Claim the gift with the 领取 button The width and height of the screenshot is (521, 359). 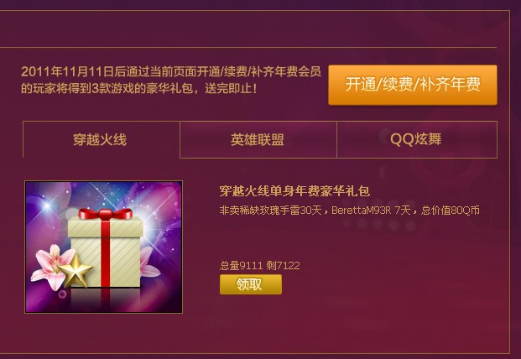click(251, 284)
